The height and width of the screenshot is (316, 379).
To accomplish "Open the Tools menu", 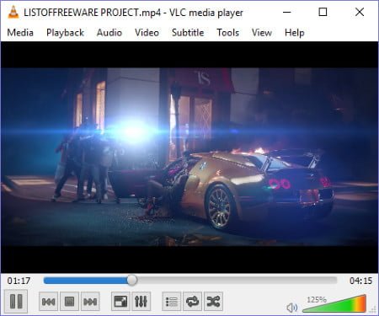I will [x=227, y=33].
